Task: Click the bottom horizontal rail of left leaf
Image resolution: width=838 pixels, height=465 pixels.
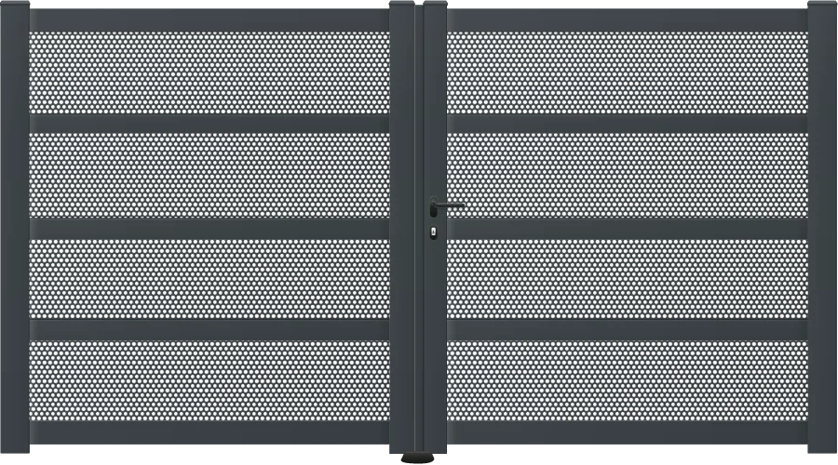Action: (x=209, y=433)
